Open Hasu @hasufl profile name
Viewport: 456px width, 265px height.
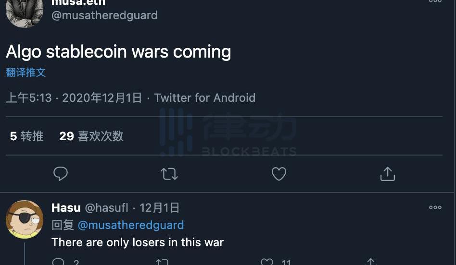89,208
